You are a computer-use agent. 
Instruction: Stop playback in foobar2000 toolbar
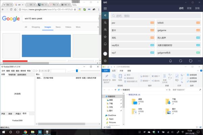pyautogui.click(x=34, y=71)
